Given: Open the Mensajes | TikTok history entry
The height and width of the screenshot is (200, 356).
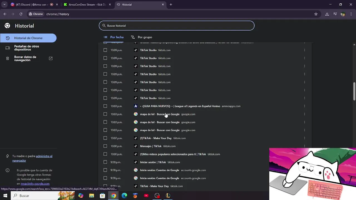Looking at the screenshot, I should (x=151, y=146).
